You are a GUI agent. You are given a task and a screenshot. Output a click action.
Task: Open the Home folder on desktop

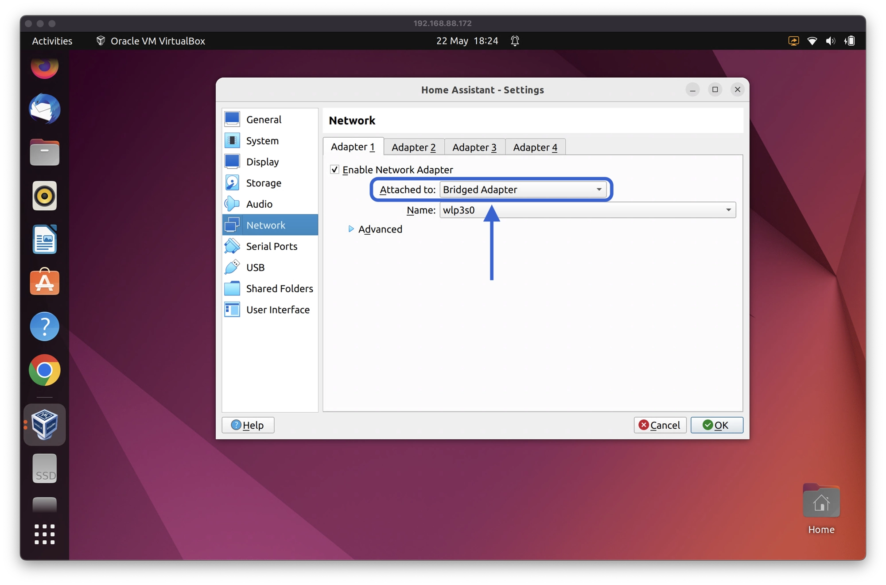click(821, 509)
